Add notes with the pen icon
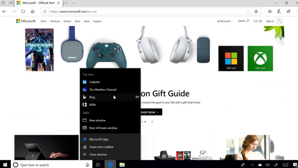298x168 pixels. [279, 11]
